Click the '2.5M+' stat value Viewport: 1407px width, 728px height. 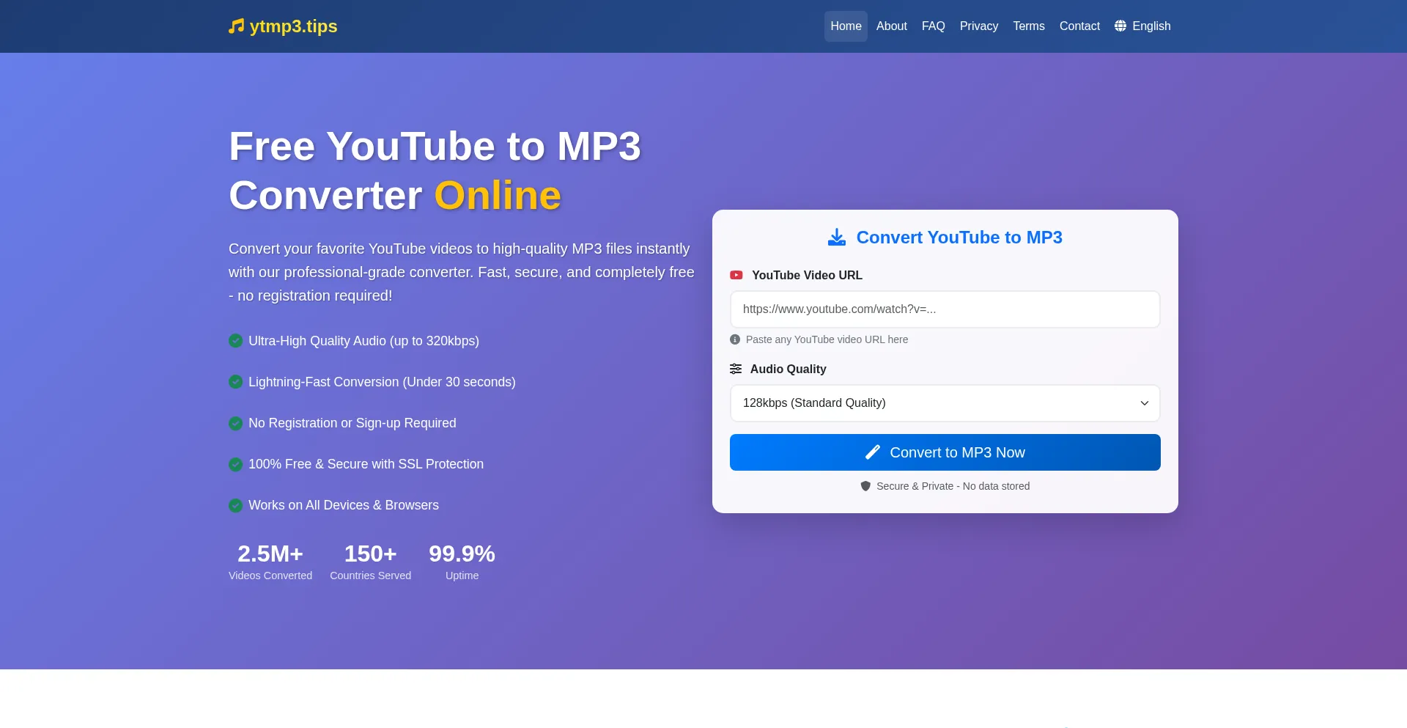(270, 554)
